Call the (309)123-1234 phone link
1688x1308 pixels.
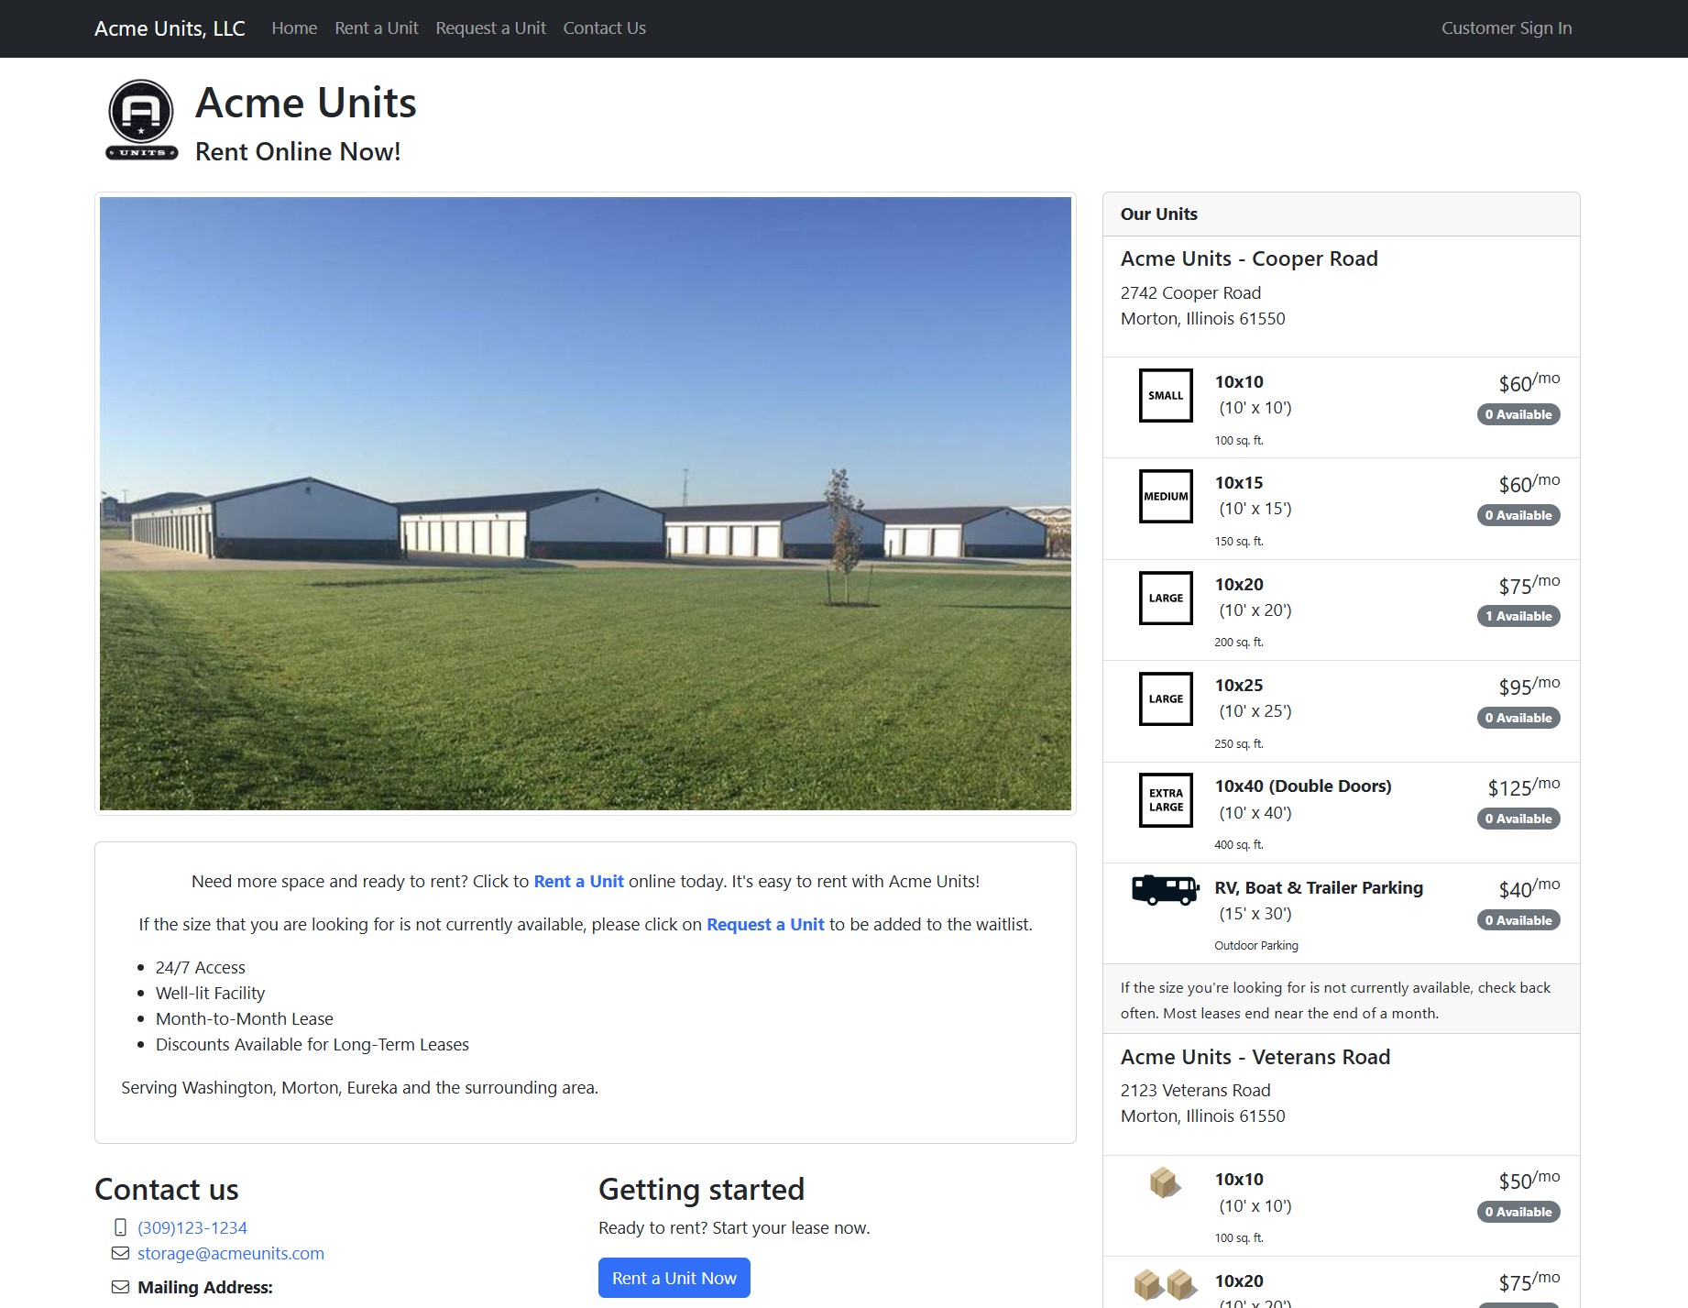(192, 1227)
